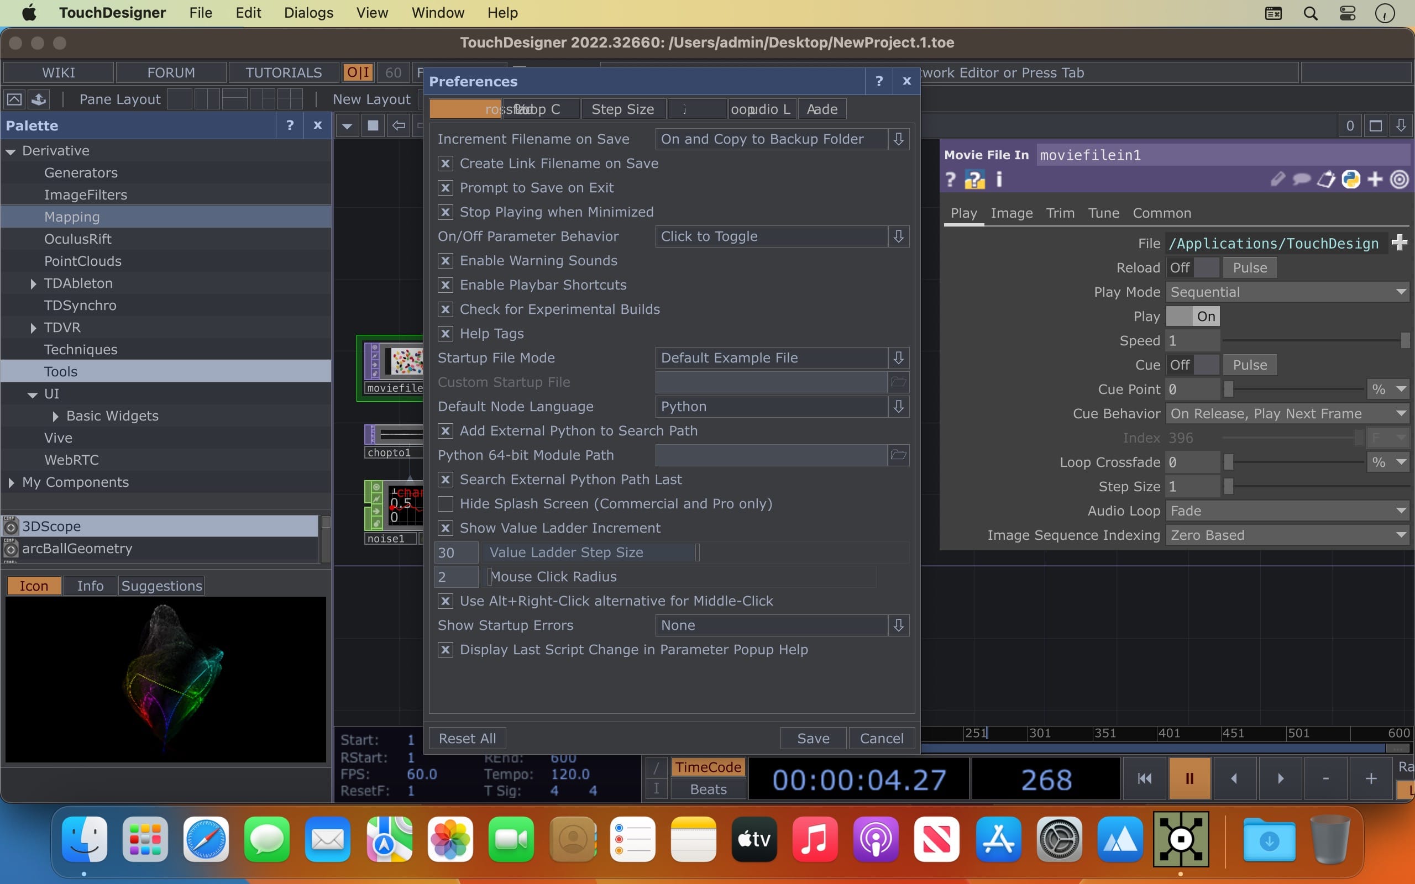Open Python help for moviefilein1 operator

pyautogui.click(x=974, y=180)
